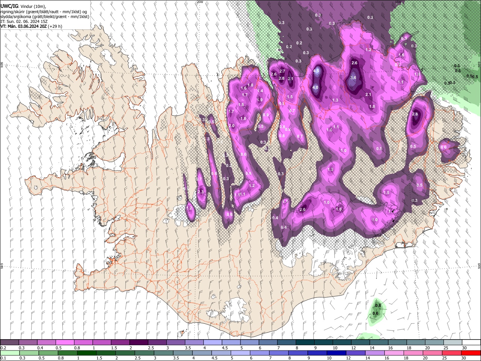Click the white swatch labeled 30 in the upper legend row

(472, 342)
